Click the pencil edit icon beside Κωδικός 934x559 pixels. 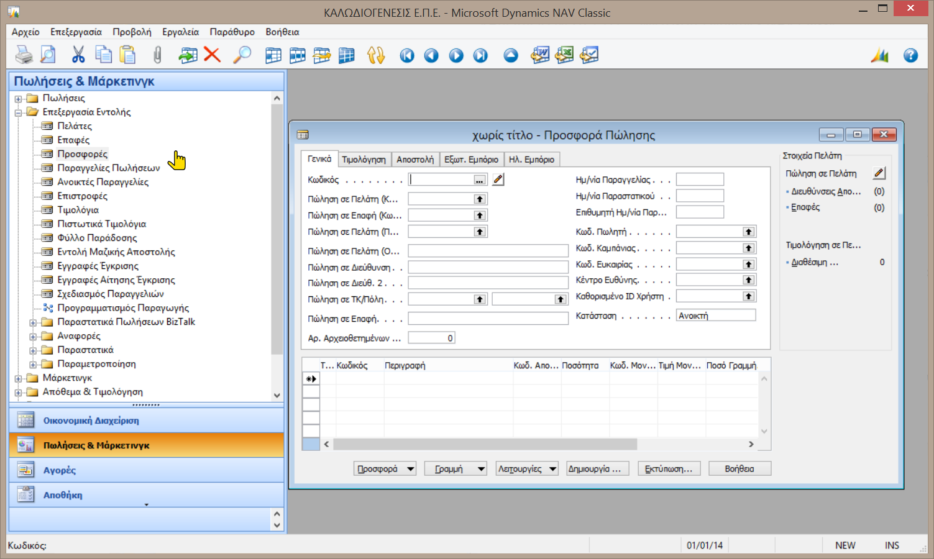(498, 180)
